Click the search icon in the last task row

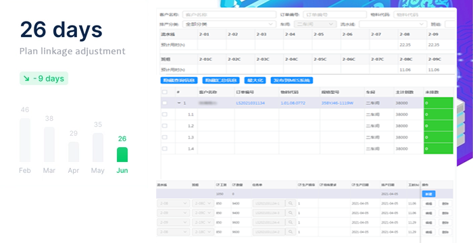pos(290,232)
